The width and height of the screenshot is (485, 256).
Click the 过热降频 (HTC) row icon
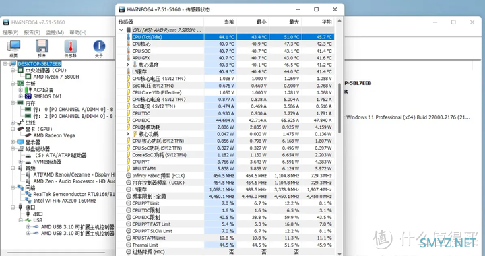click(x=129, y=252)
